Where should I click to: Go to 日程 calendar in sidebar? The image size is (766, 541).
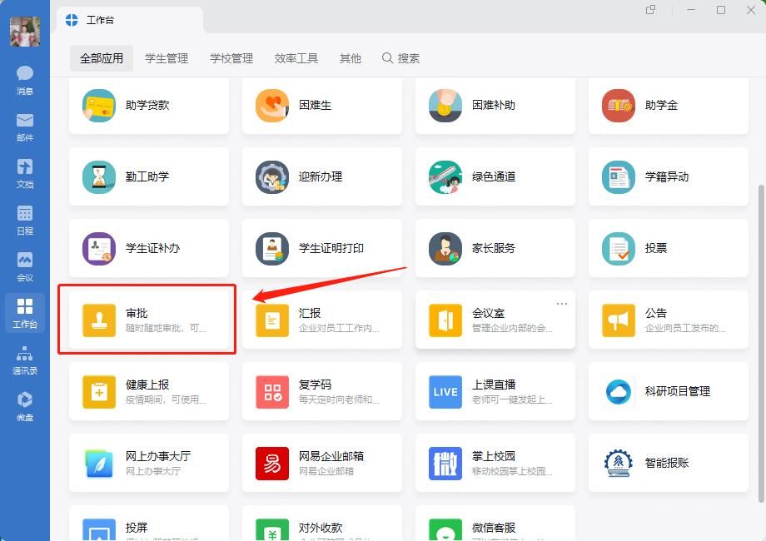pos(25,220)
